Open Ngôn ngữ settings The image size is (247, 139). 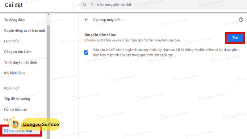pos(12,88)
